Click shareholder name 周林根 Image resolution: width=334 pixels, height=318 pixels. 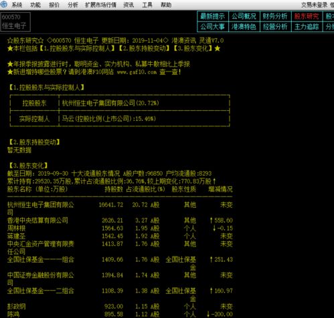click(16, 228)
